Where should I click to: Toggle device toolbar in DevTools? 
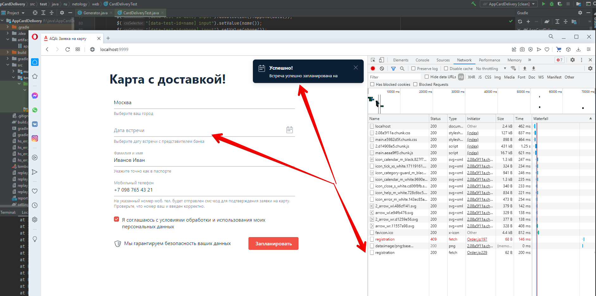pyautogui.click(x=381, y=60)
